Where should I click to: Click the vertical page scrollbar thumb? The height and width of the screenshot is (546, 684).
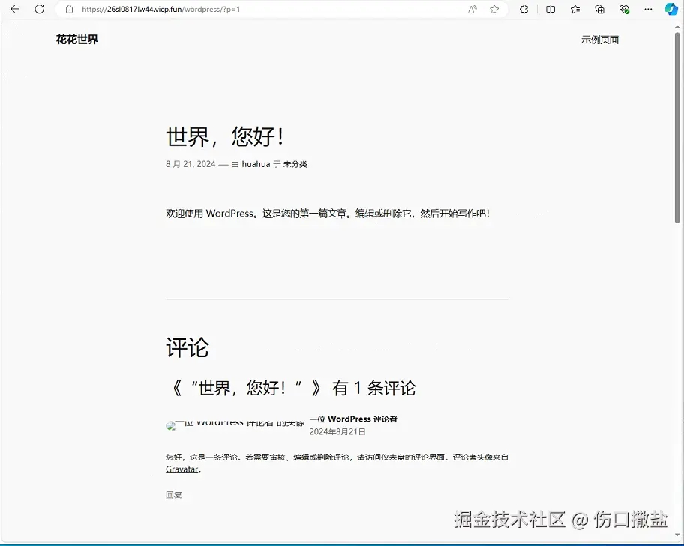[x=677, y=128]
